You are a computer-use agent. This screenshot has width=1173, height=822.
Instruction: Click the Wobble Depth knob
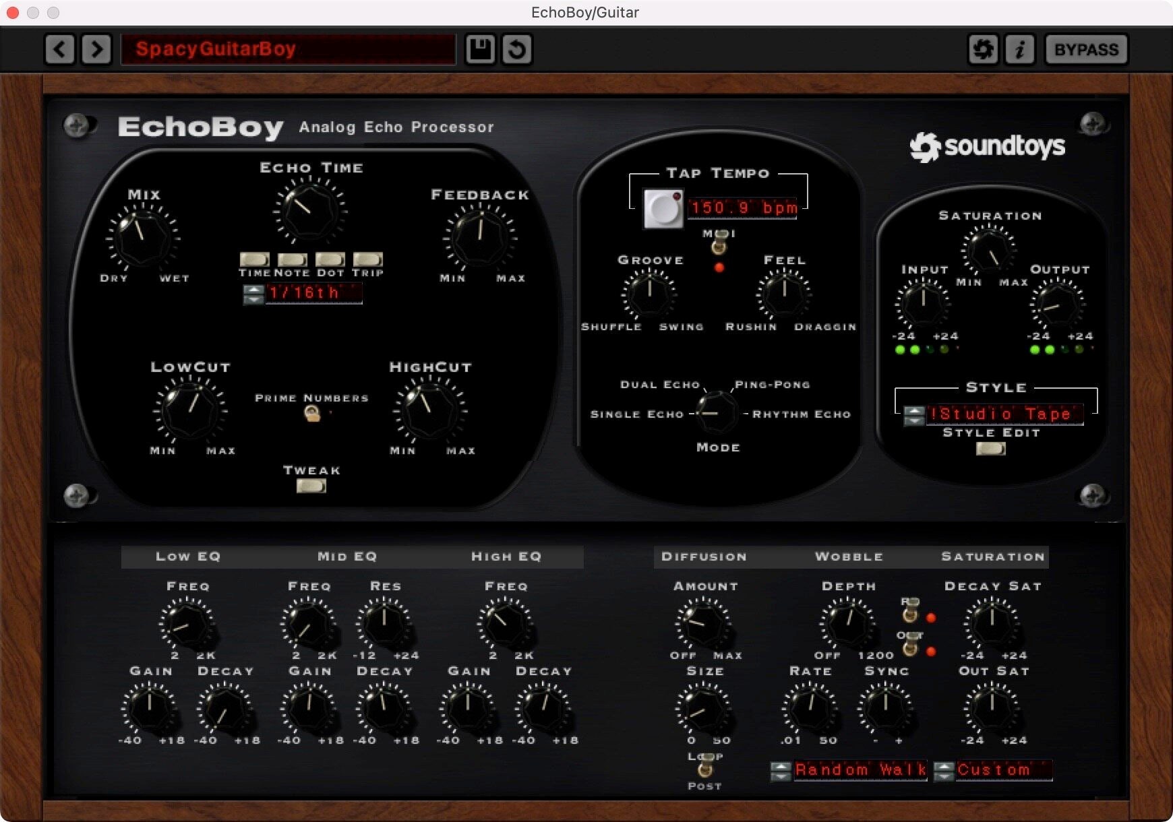[x=848, y=625]
